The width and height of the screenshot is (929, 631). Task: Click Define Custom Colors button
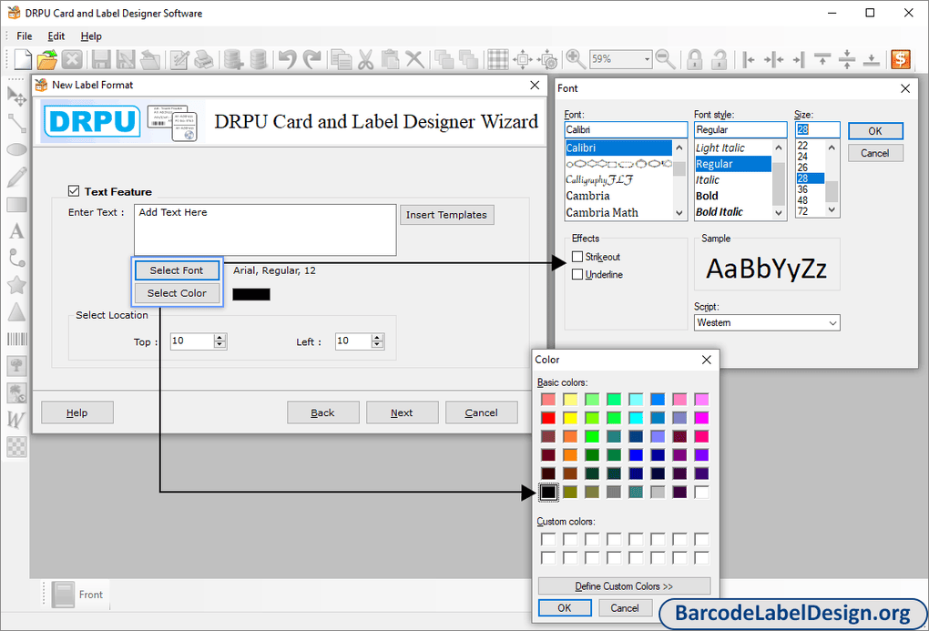624,586
